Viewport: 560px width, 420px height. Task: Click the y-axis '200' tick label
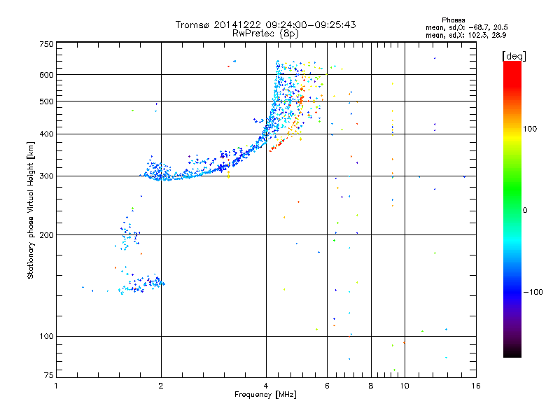(46, 235)
